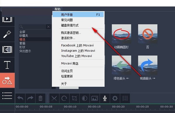Click timeline ruler at 00:00:05
The image size is (175, 113).
tap(46, 107)
